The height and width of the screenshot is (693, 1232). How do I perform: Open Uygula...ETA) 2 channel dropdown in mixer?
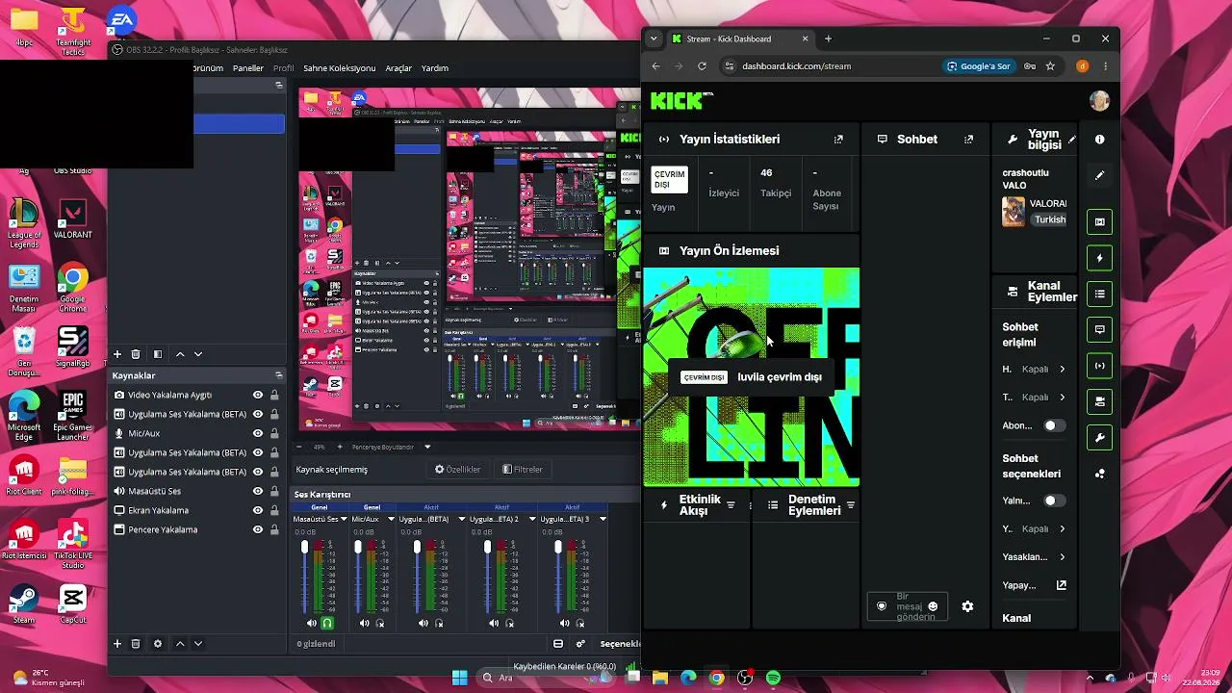click(x=531, y=519)
